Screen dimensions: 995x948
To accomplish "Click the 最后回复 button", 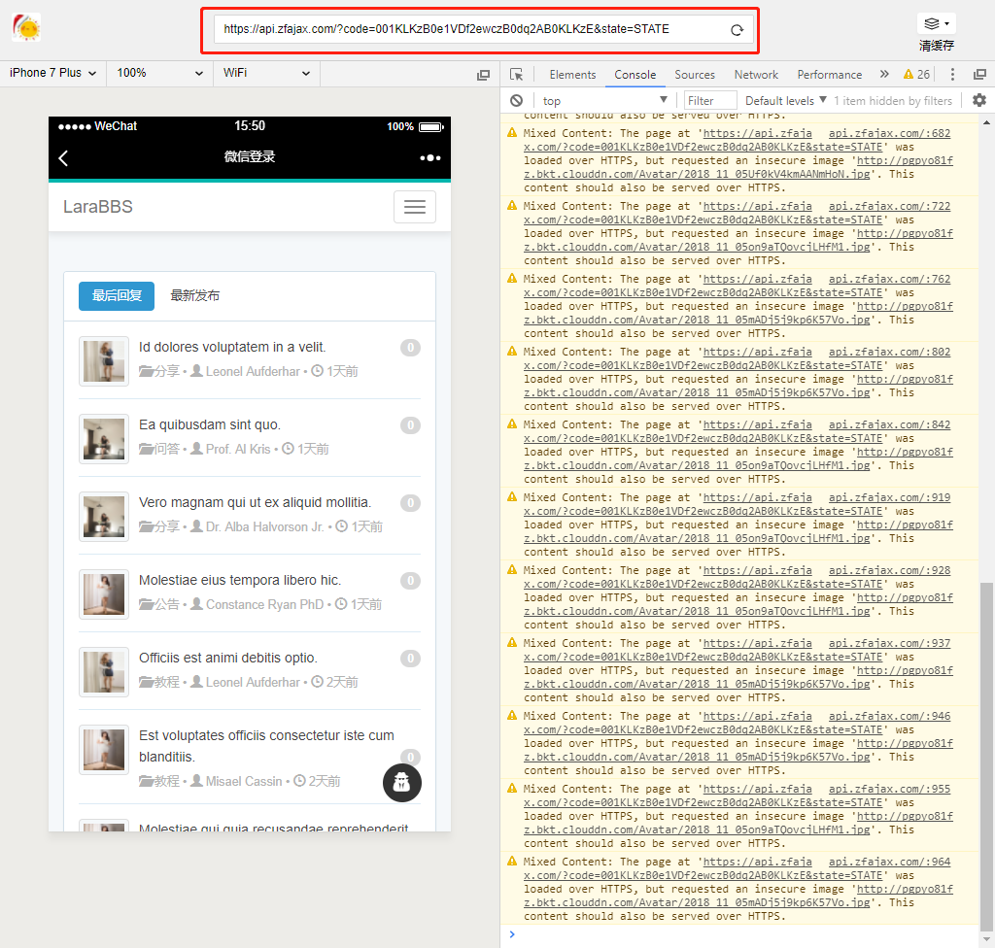I will click(117, 296).
